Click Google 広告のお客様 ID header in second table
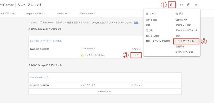 [x=39, y=85]
